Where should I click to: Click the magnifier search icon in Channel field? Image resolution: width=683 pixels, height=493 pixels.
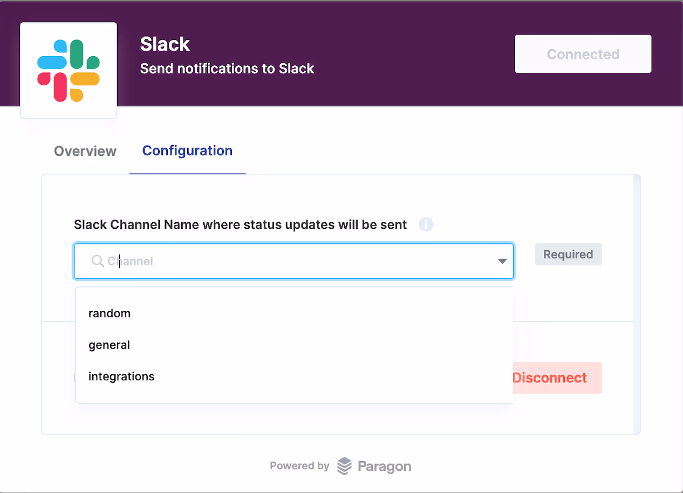pos(98,261)
